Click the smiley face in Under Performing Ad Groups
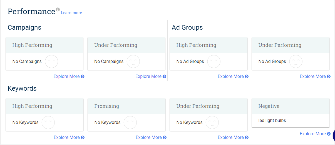This screenshot has width=335, height=145. click(x=296, y=62)
